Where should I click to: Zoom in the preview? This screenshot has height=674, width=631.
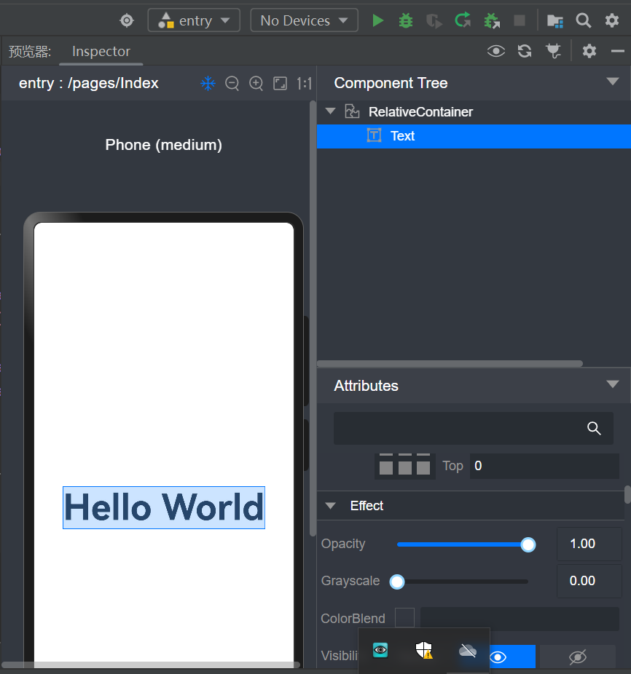256,83
